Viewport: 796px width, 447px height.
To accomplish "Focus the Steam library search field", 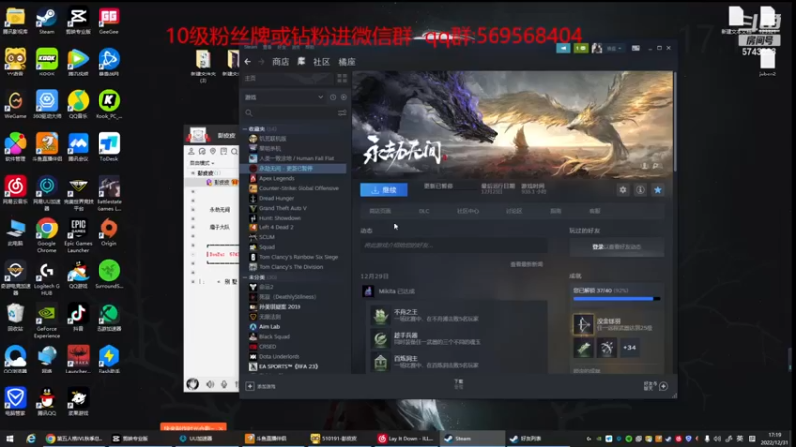I will [x=290, y=113].
